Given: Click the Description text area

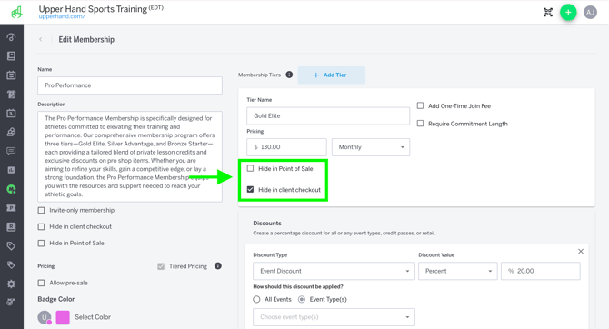Looking at the screenshot, I should tap(130, 156).
